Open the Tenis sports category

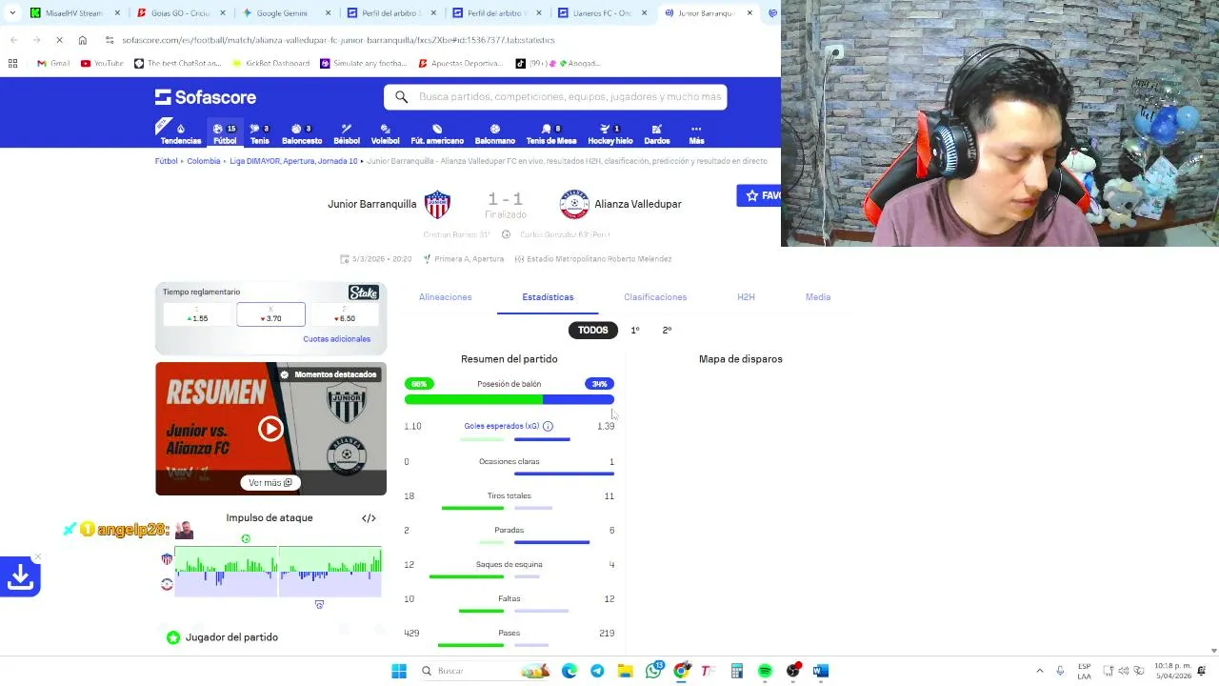pyautogui.click(x=259, y=134)
